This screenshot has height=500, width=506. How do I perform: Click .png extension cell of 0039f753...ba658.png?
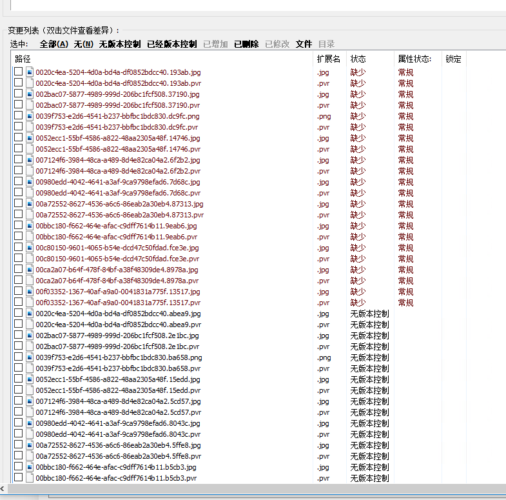click(324, 357)
